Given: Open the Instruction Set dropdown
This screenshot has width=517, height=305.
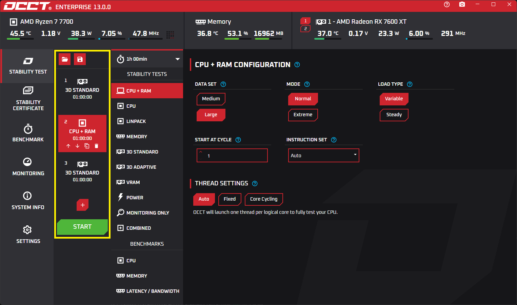Looking at the screenshot, I should point(323,156).
